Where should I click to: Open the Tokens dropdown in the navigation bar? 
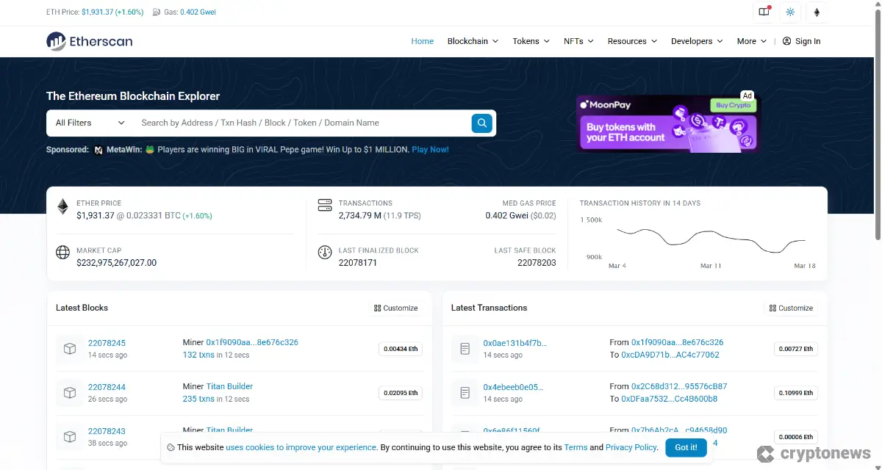coord(531,41)
